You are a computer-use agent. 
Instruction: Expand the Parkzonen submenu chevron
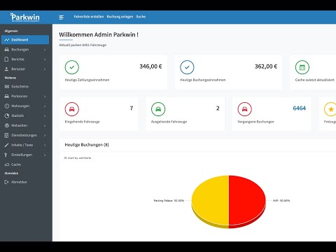click(x=45, y=97)
